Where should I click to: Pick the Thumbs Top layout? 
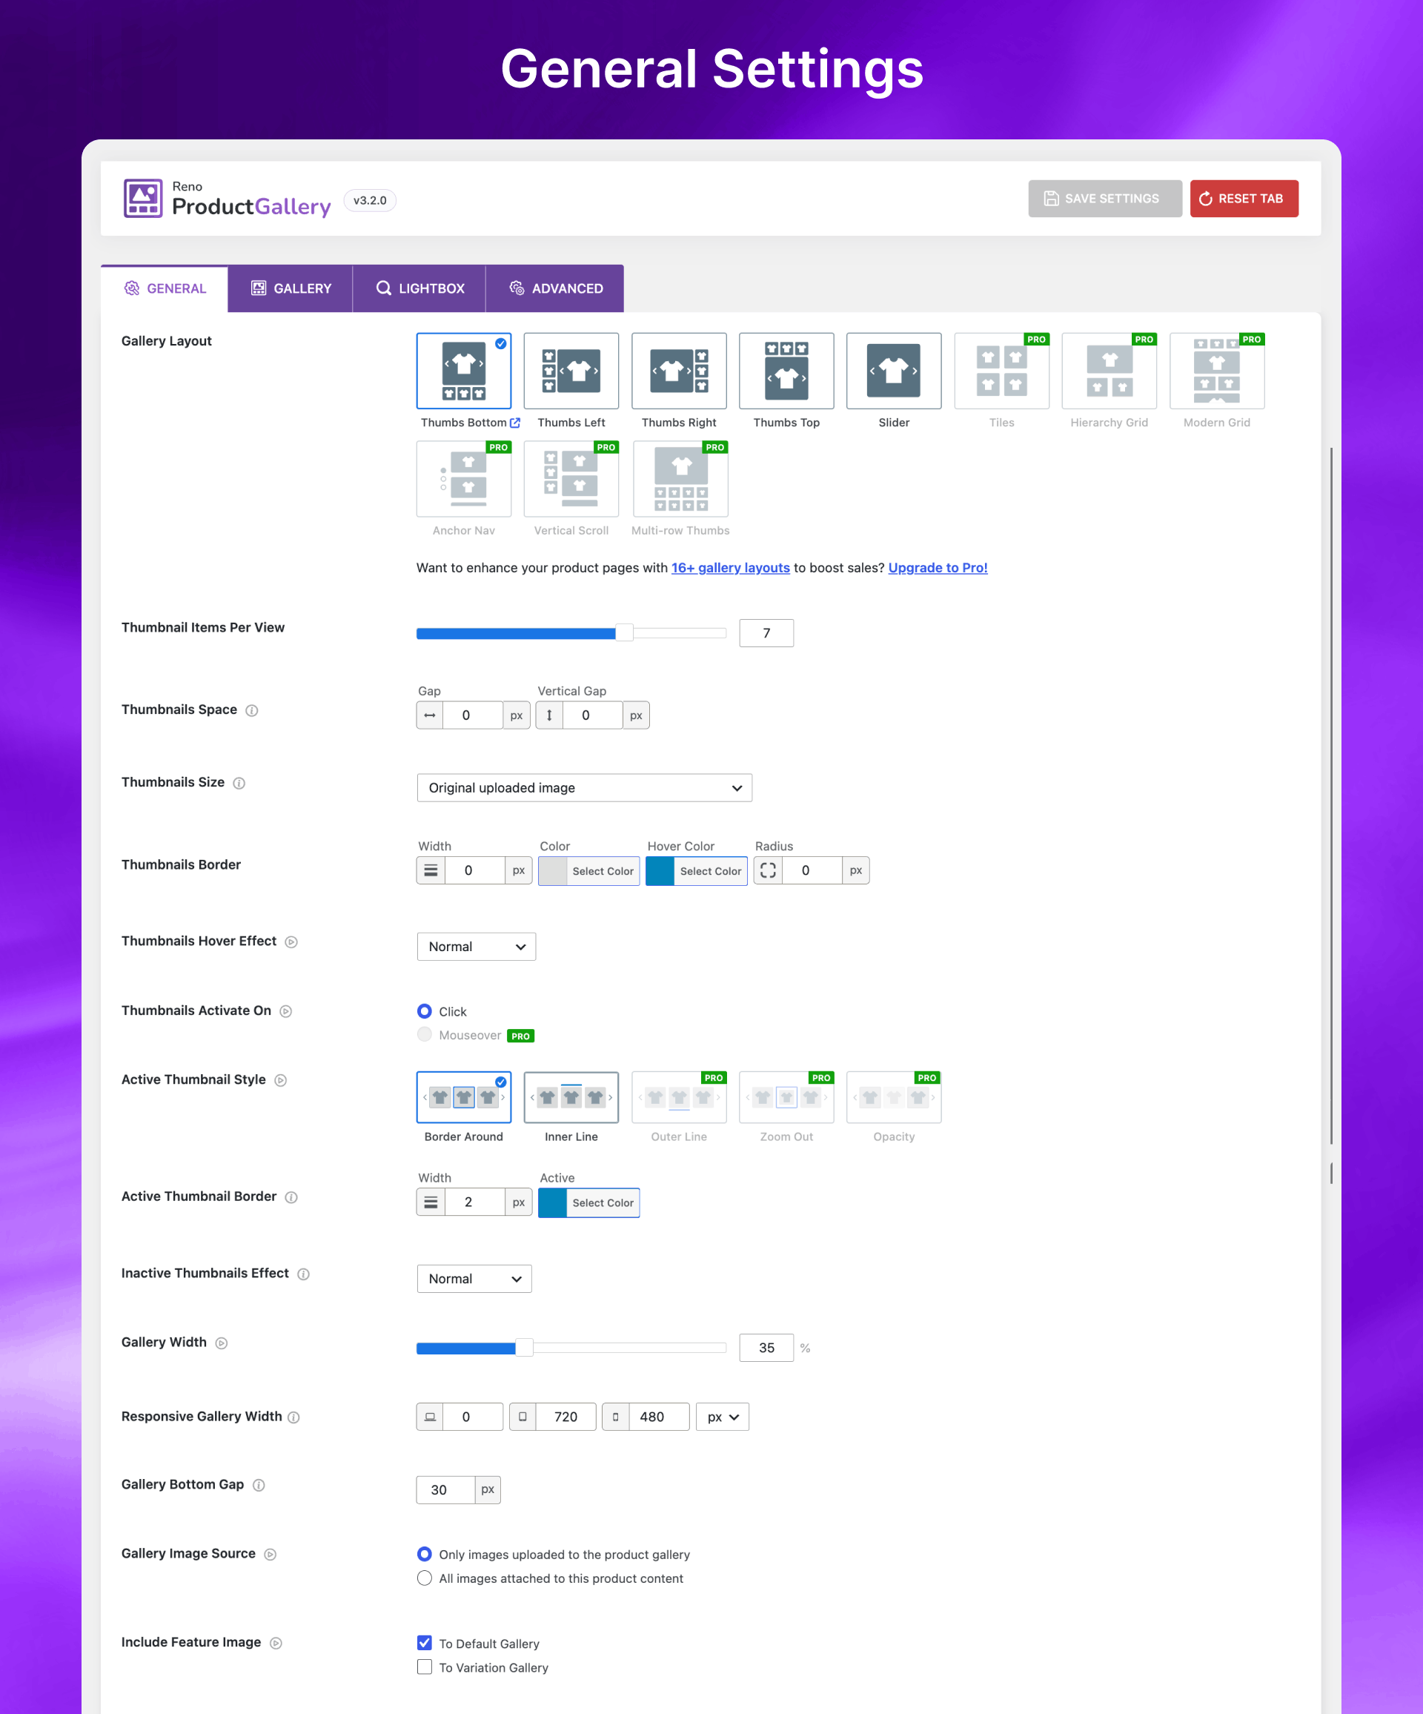click(x=786, y=371)
